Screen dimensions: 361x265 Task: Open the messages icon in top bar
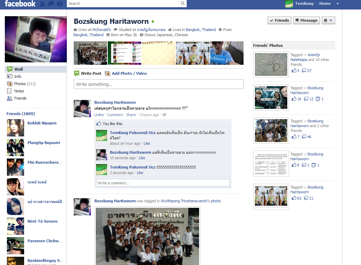[x=51, y=4]
